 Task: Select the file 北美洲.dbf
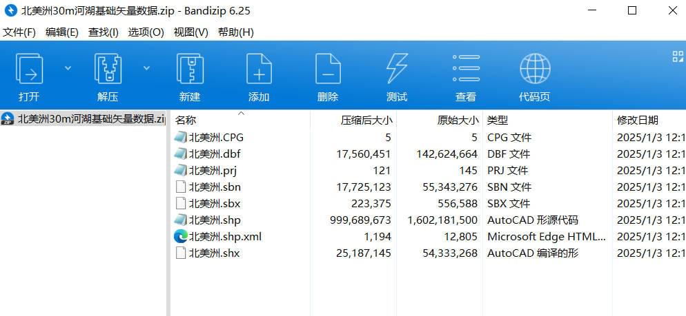(215, 154)
